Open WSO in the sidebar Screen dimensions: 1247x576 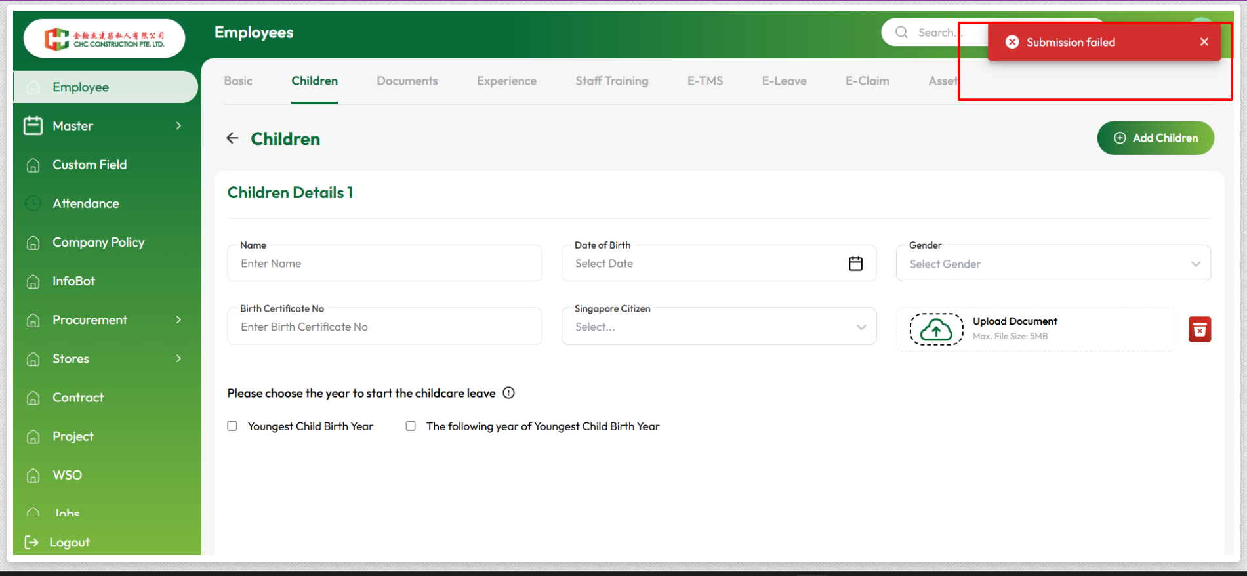point(67,475)
